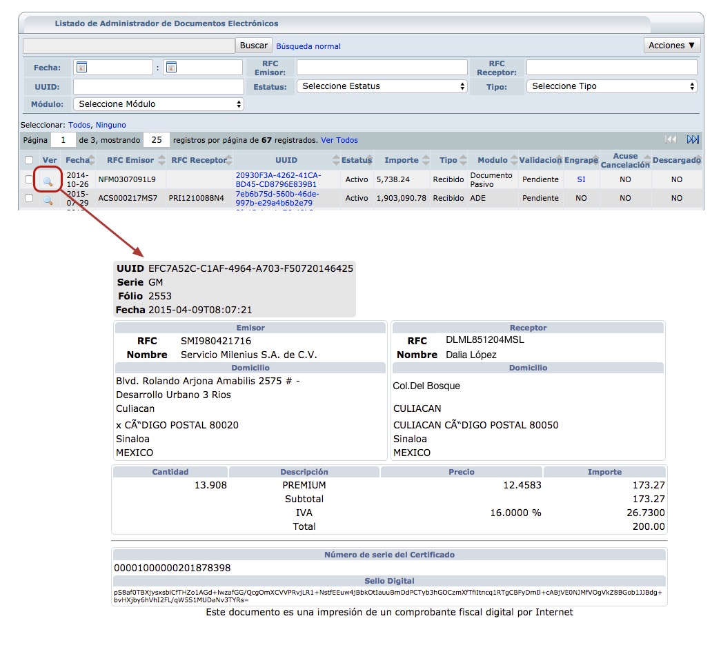
Task: Open UUID link 7eb6b75d-560b-46de
Action: (x=277, y=198)
